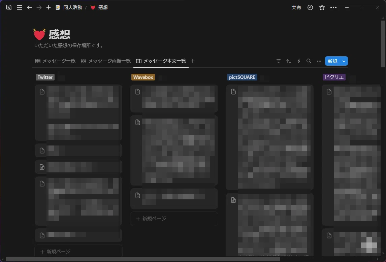Click the page description text

point(69,45)
